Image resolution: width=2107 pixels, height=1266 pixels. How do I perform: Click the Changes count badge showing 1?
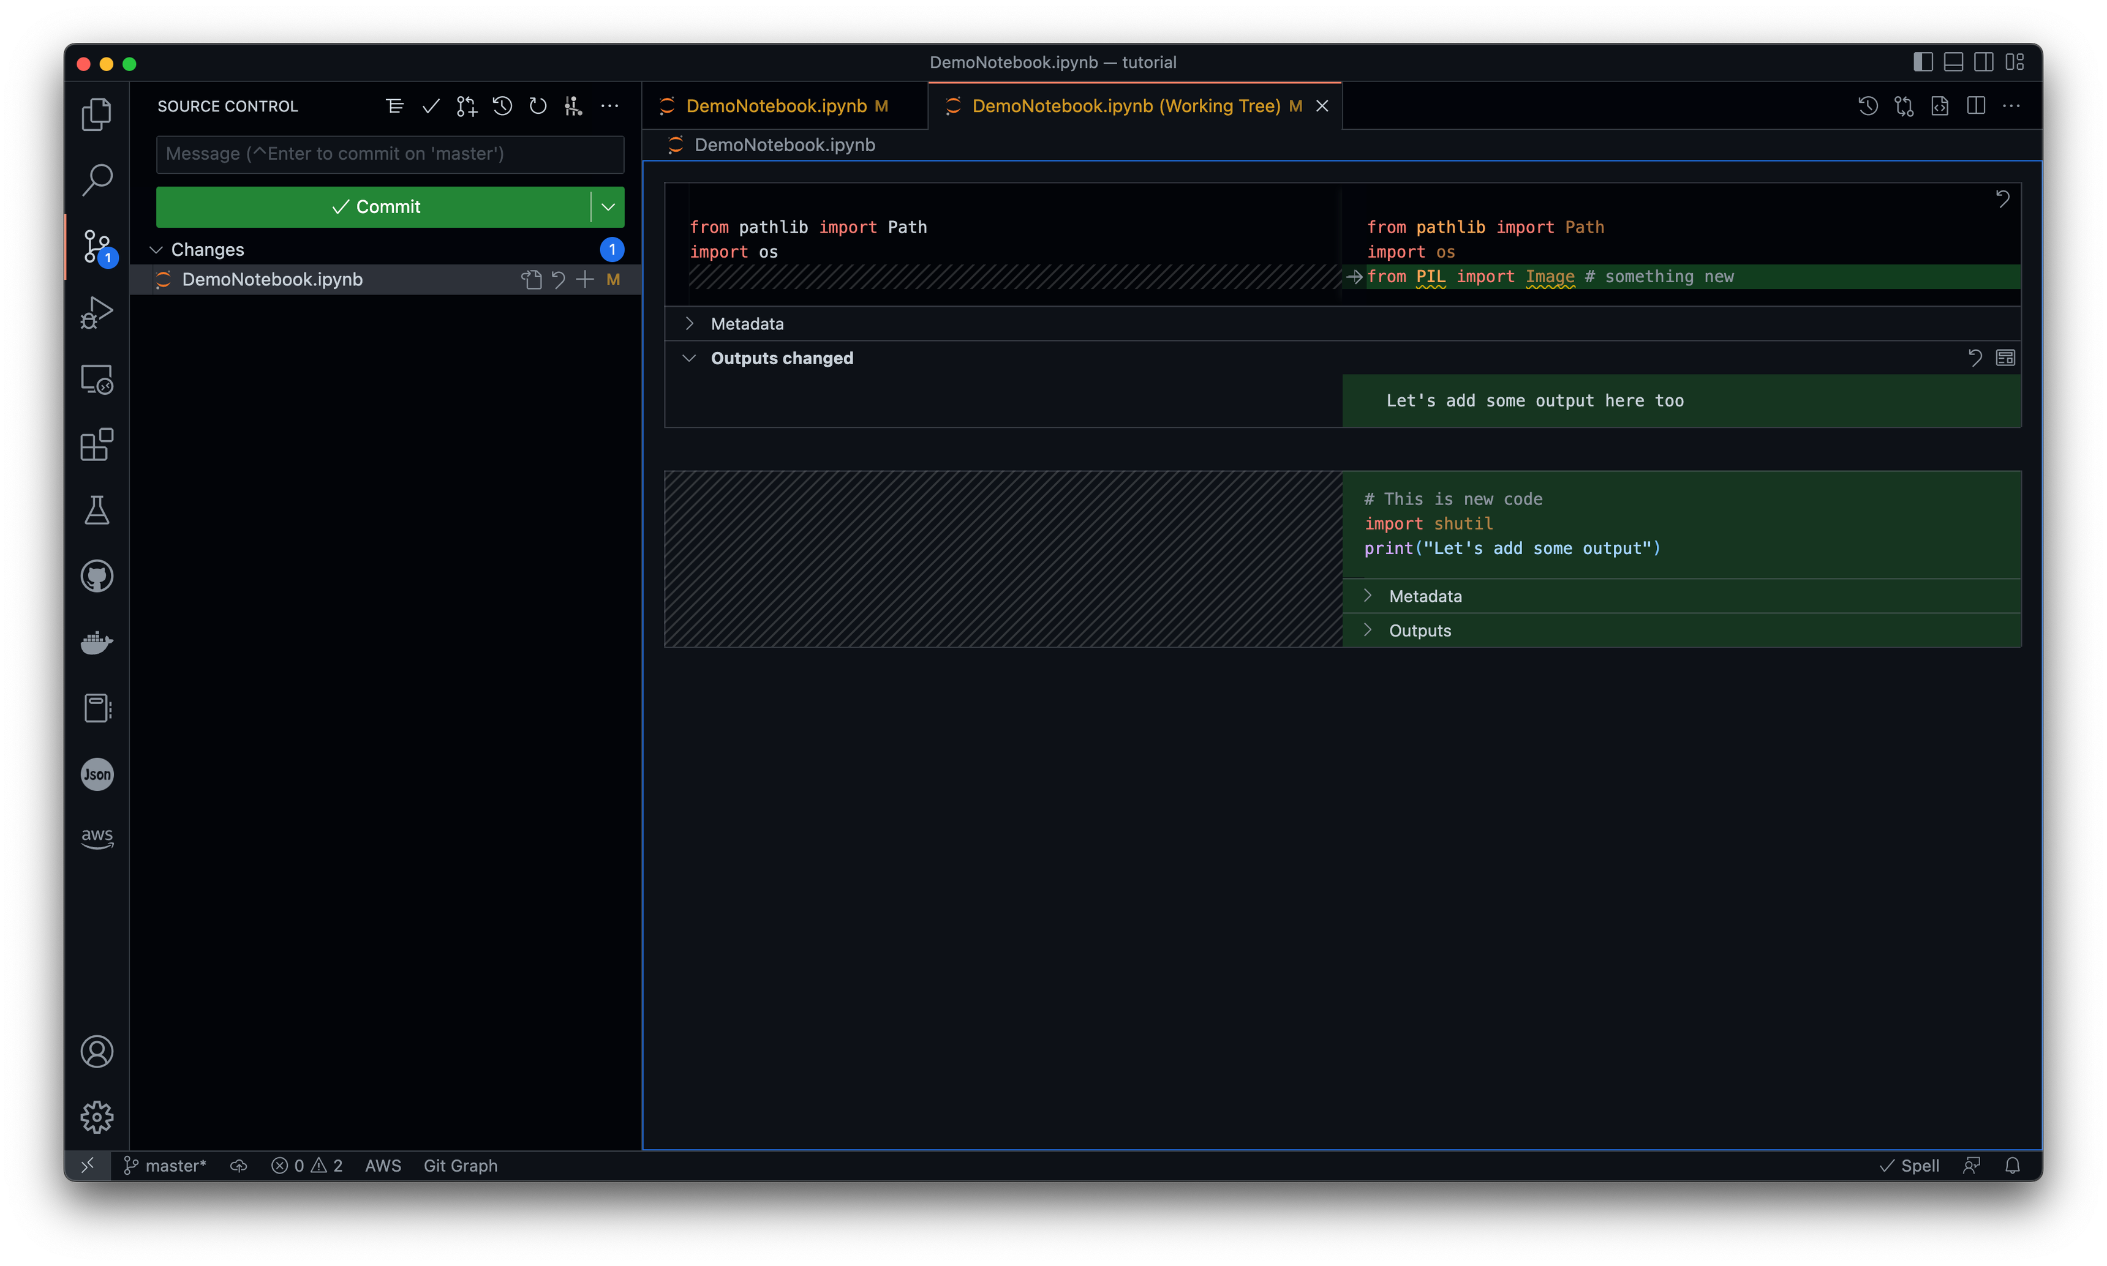(x=612, y=249)
